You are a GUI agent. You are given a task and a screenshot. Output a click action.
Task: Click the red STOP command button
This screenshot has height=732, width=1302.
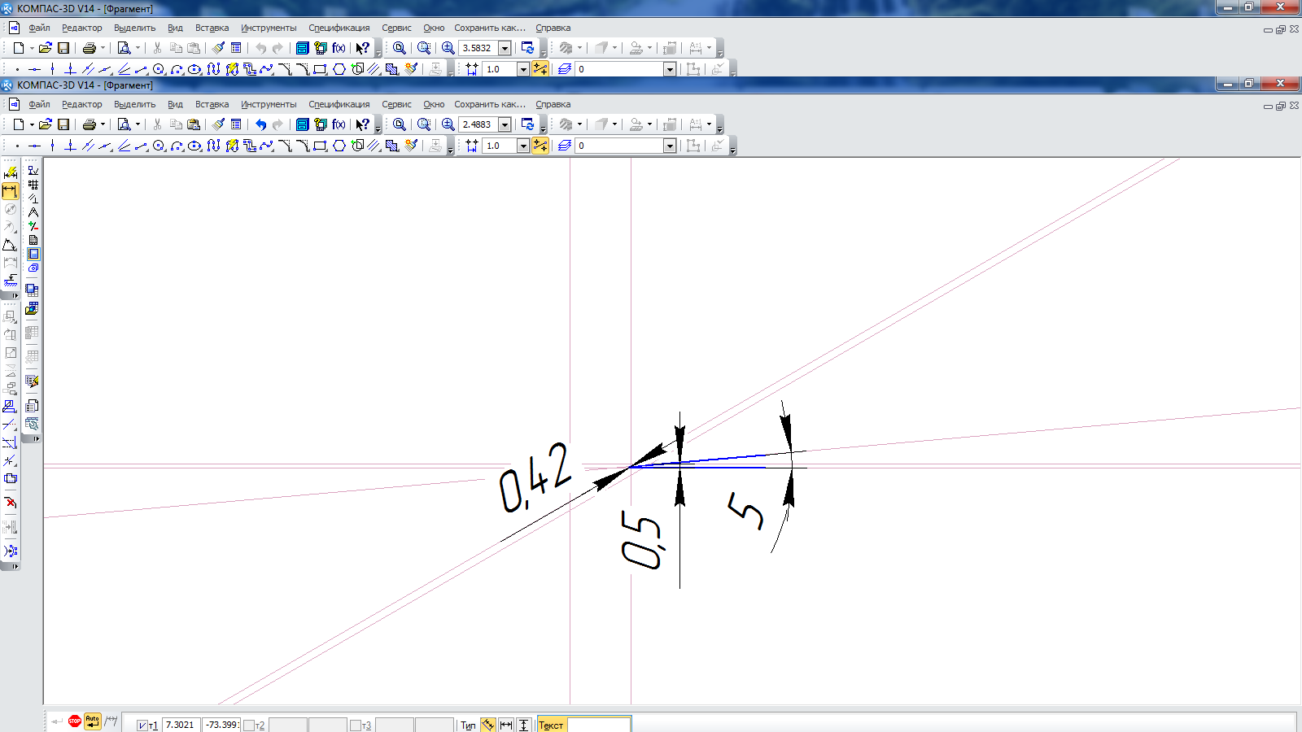(75, 721)
